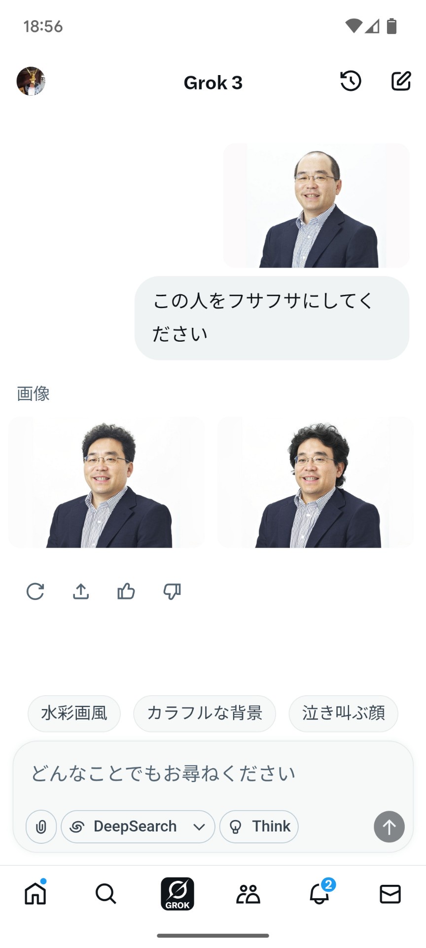Focus the どんなことでもお尋ねください input field

[x=213, y=773]
